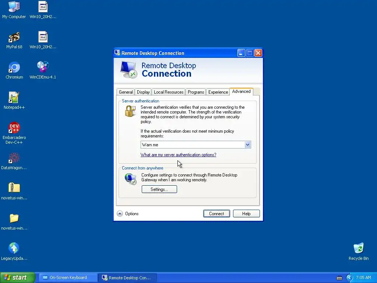Open the Warn me authentication dropdown
Image resolution: width=377 pixels, height=283 pixels.
point(196,144)
